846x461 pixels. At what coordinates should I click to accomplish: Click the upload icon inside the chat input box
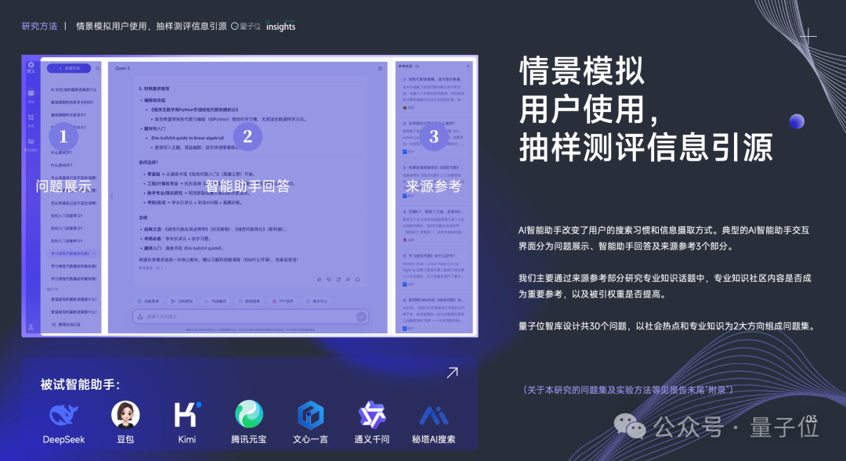click(x=139, y=316)
